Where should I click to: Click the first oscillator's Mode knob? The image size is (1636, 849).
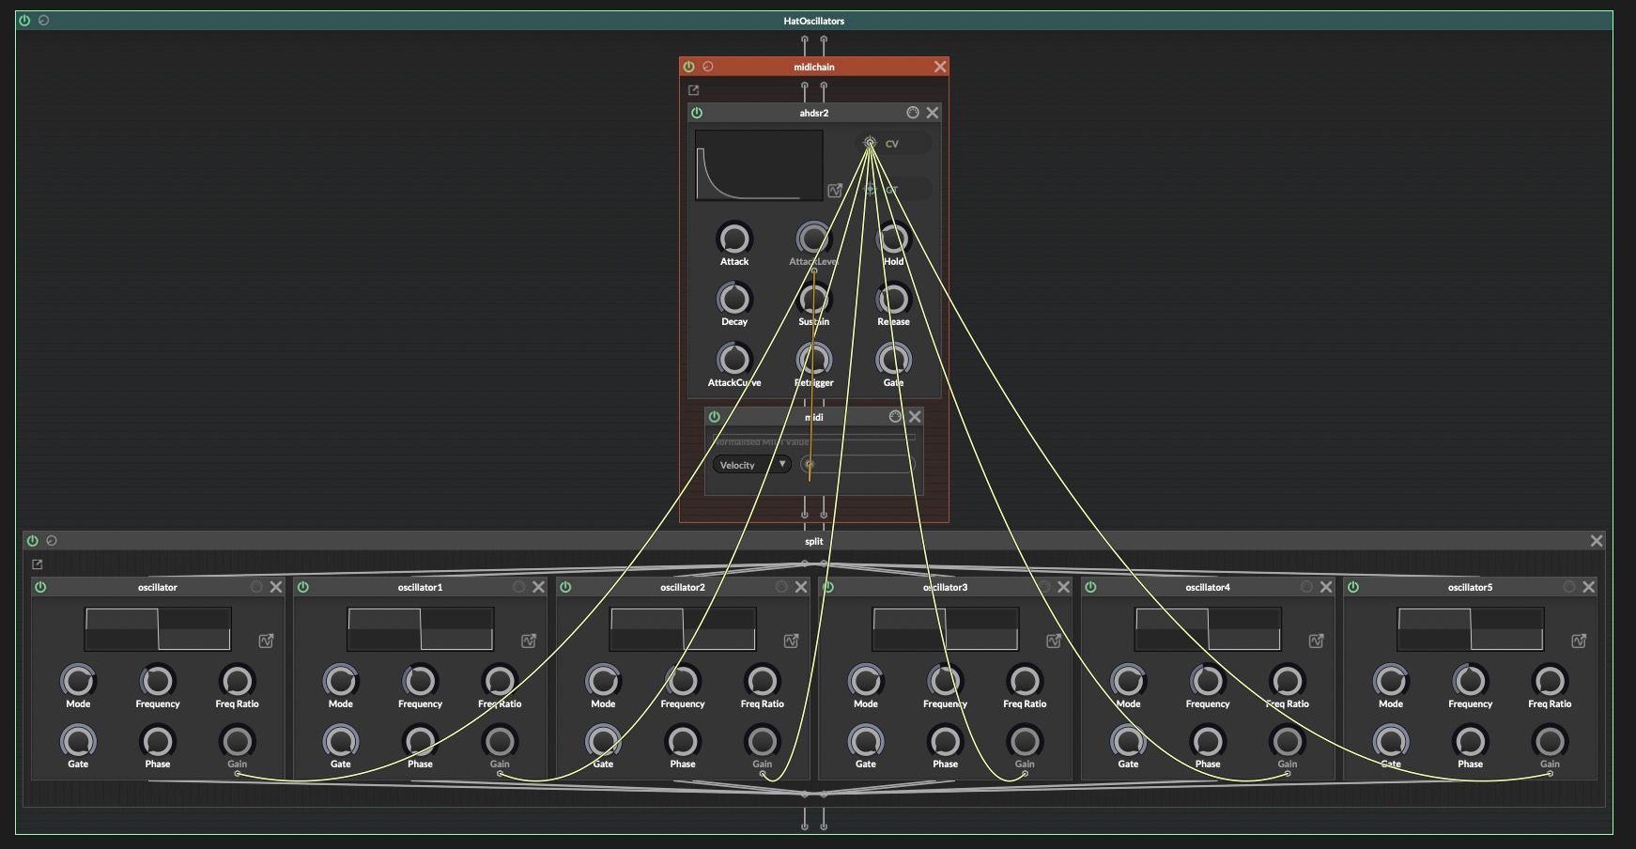pyautogui.click(x=78, y=681)
